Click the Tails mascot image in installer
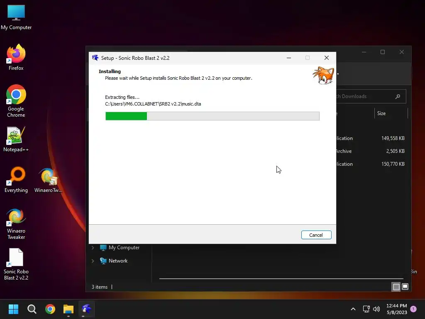The width and height of the screenshot is (425, 319). [x=323, y=76]
